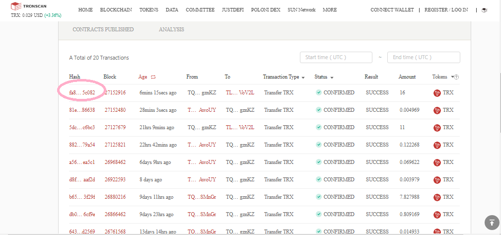Image resolution: width=501 pixels, height=235 pixels.
Task: Expand the Tokens filter dropdown arrow
Action: [x=452, y=77]
